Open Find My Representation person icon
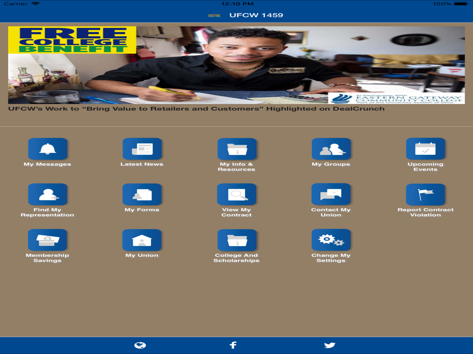 tap(48, 194)
